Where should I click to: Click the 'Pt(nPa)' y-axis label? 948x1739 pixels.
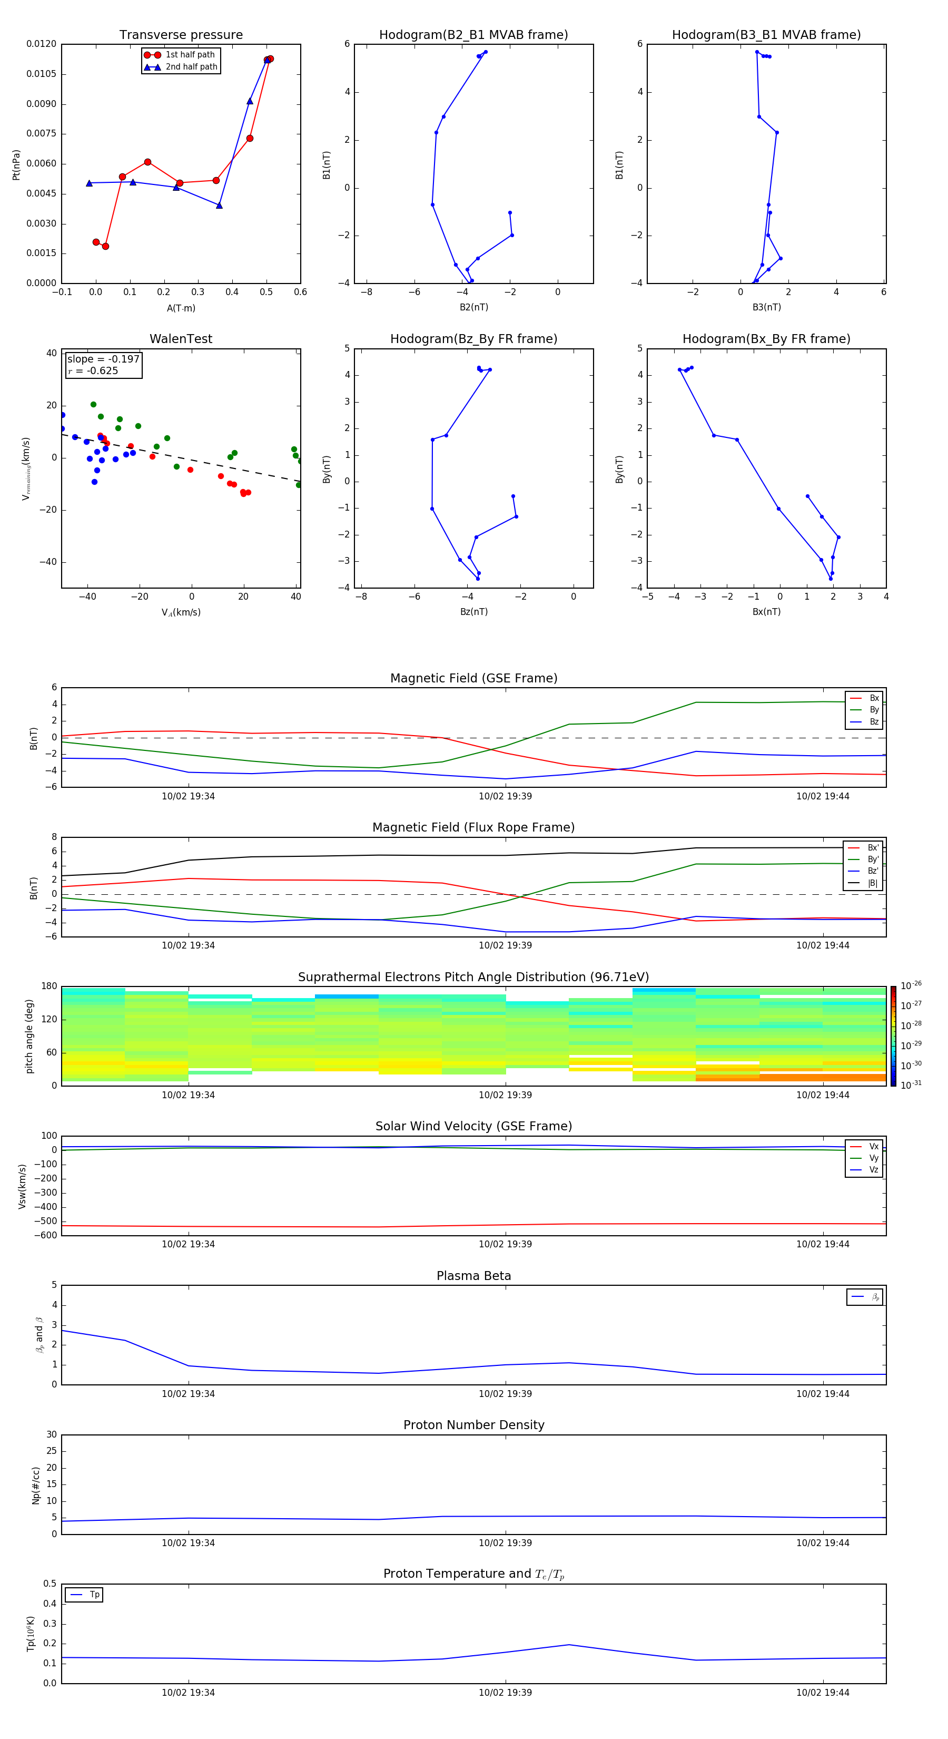click(x=16, y=164)
